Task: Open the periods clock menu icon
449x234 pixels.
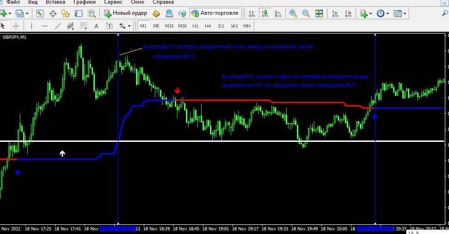Action: 381,13
